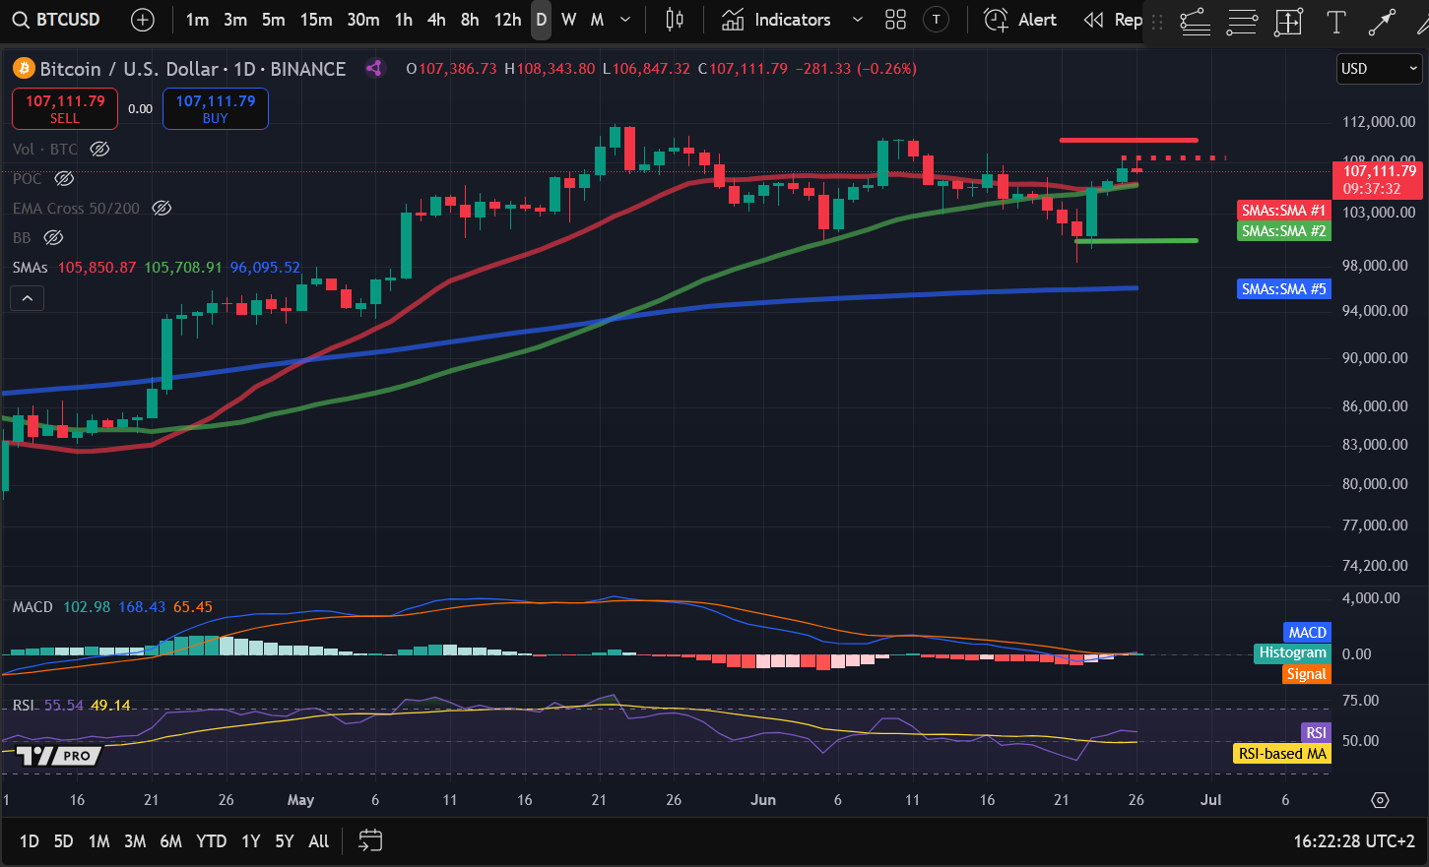The width and height of the screenshot is (1429, 867).
Task: Toggle visibility of POC indicator
Action: (x=64, y=178)
